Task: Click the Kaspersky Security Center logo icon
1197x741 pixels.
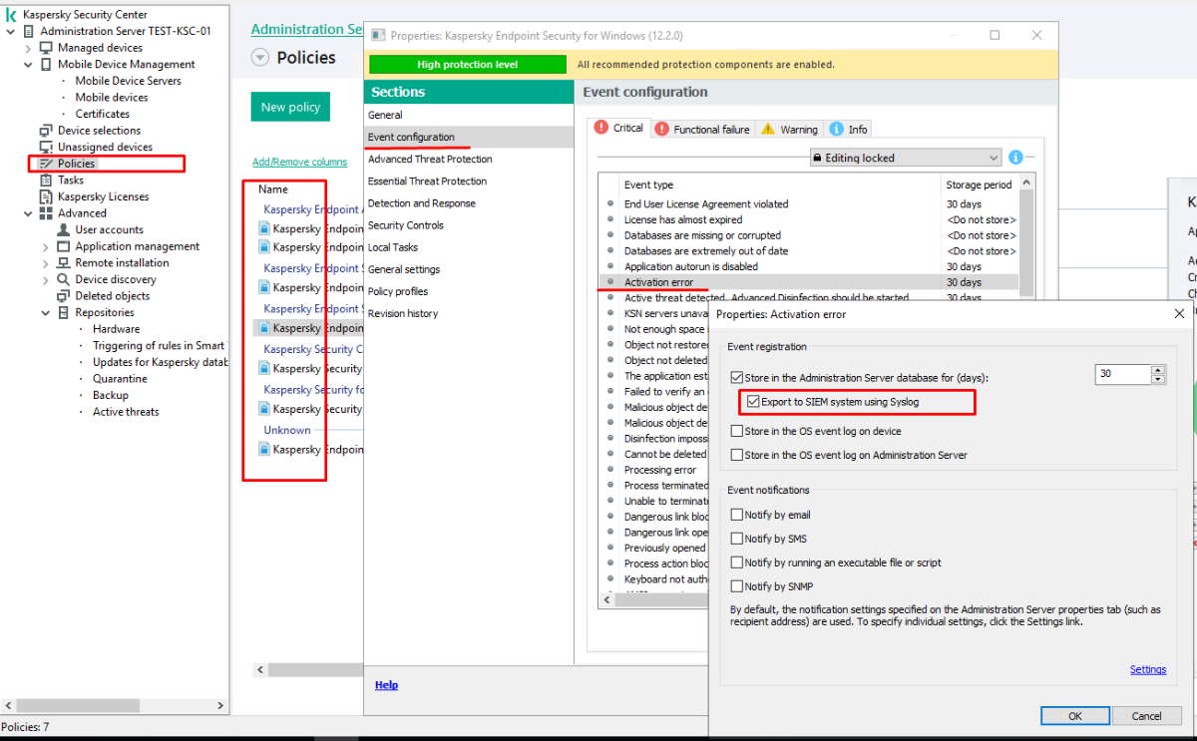Action: [x=10, y=14]
